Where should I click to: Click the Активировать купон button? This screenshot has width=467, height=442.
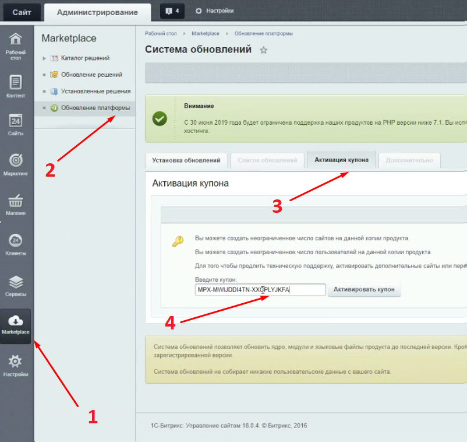364,290
